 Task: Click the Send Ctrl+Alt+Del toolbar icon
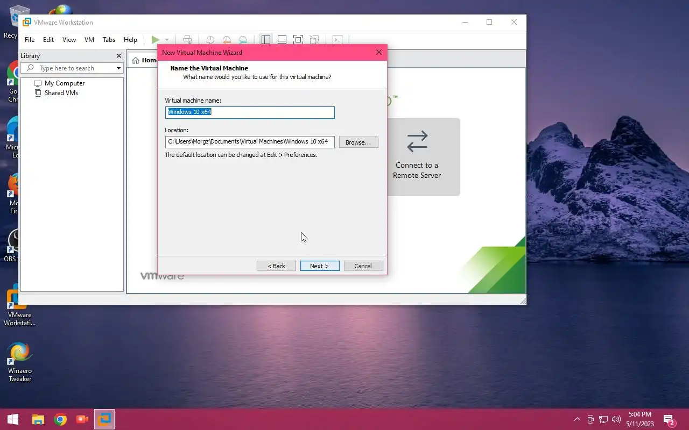click(187, 40)
